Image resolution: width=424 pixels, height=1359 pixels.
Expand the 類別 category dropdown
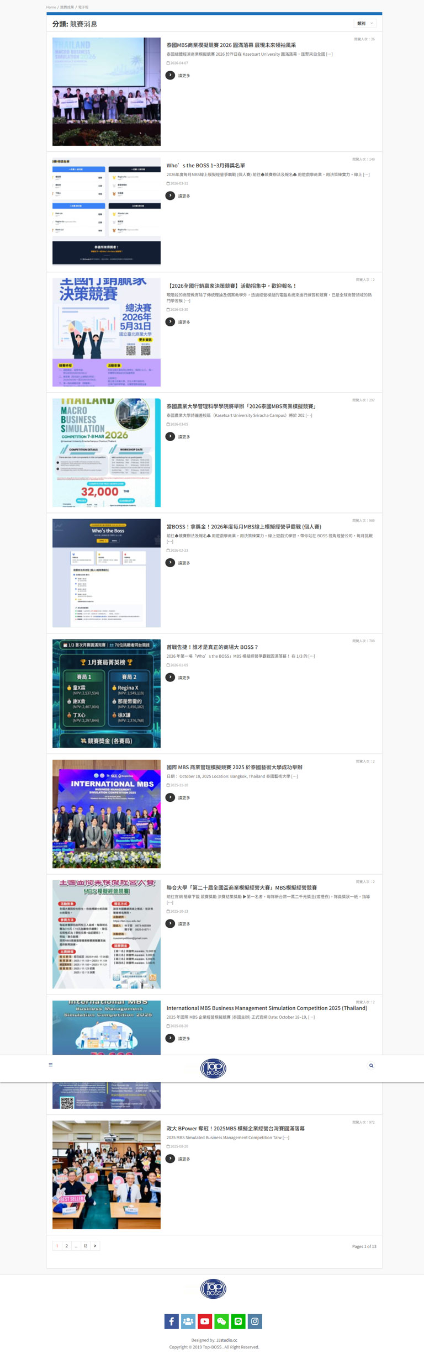point(365,23)
